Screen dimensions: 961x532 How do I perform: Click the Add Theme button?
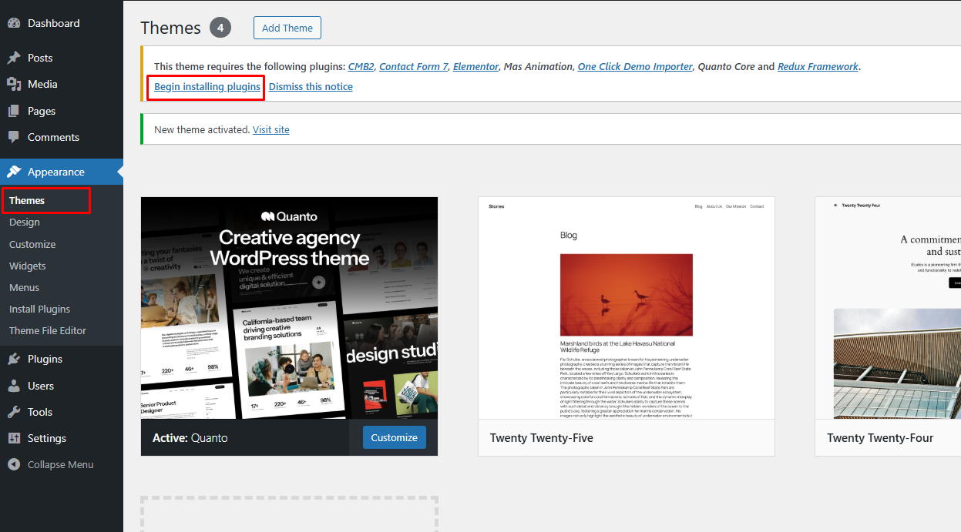click(287, 28)
